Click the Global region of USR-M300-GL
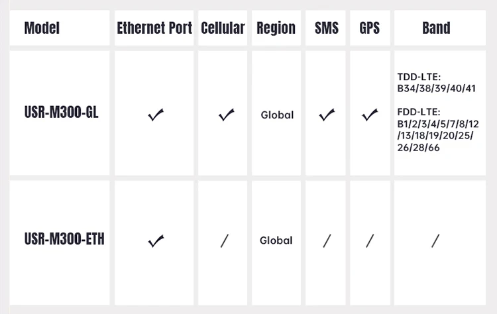 tap(277, 115)
